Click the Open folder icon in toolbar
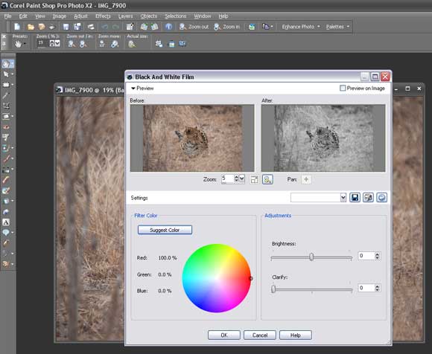432x354 pixels. [x=31, y=27]
